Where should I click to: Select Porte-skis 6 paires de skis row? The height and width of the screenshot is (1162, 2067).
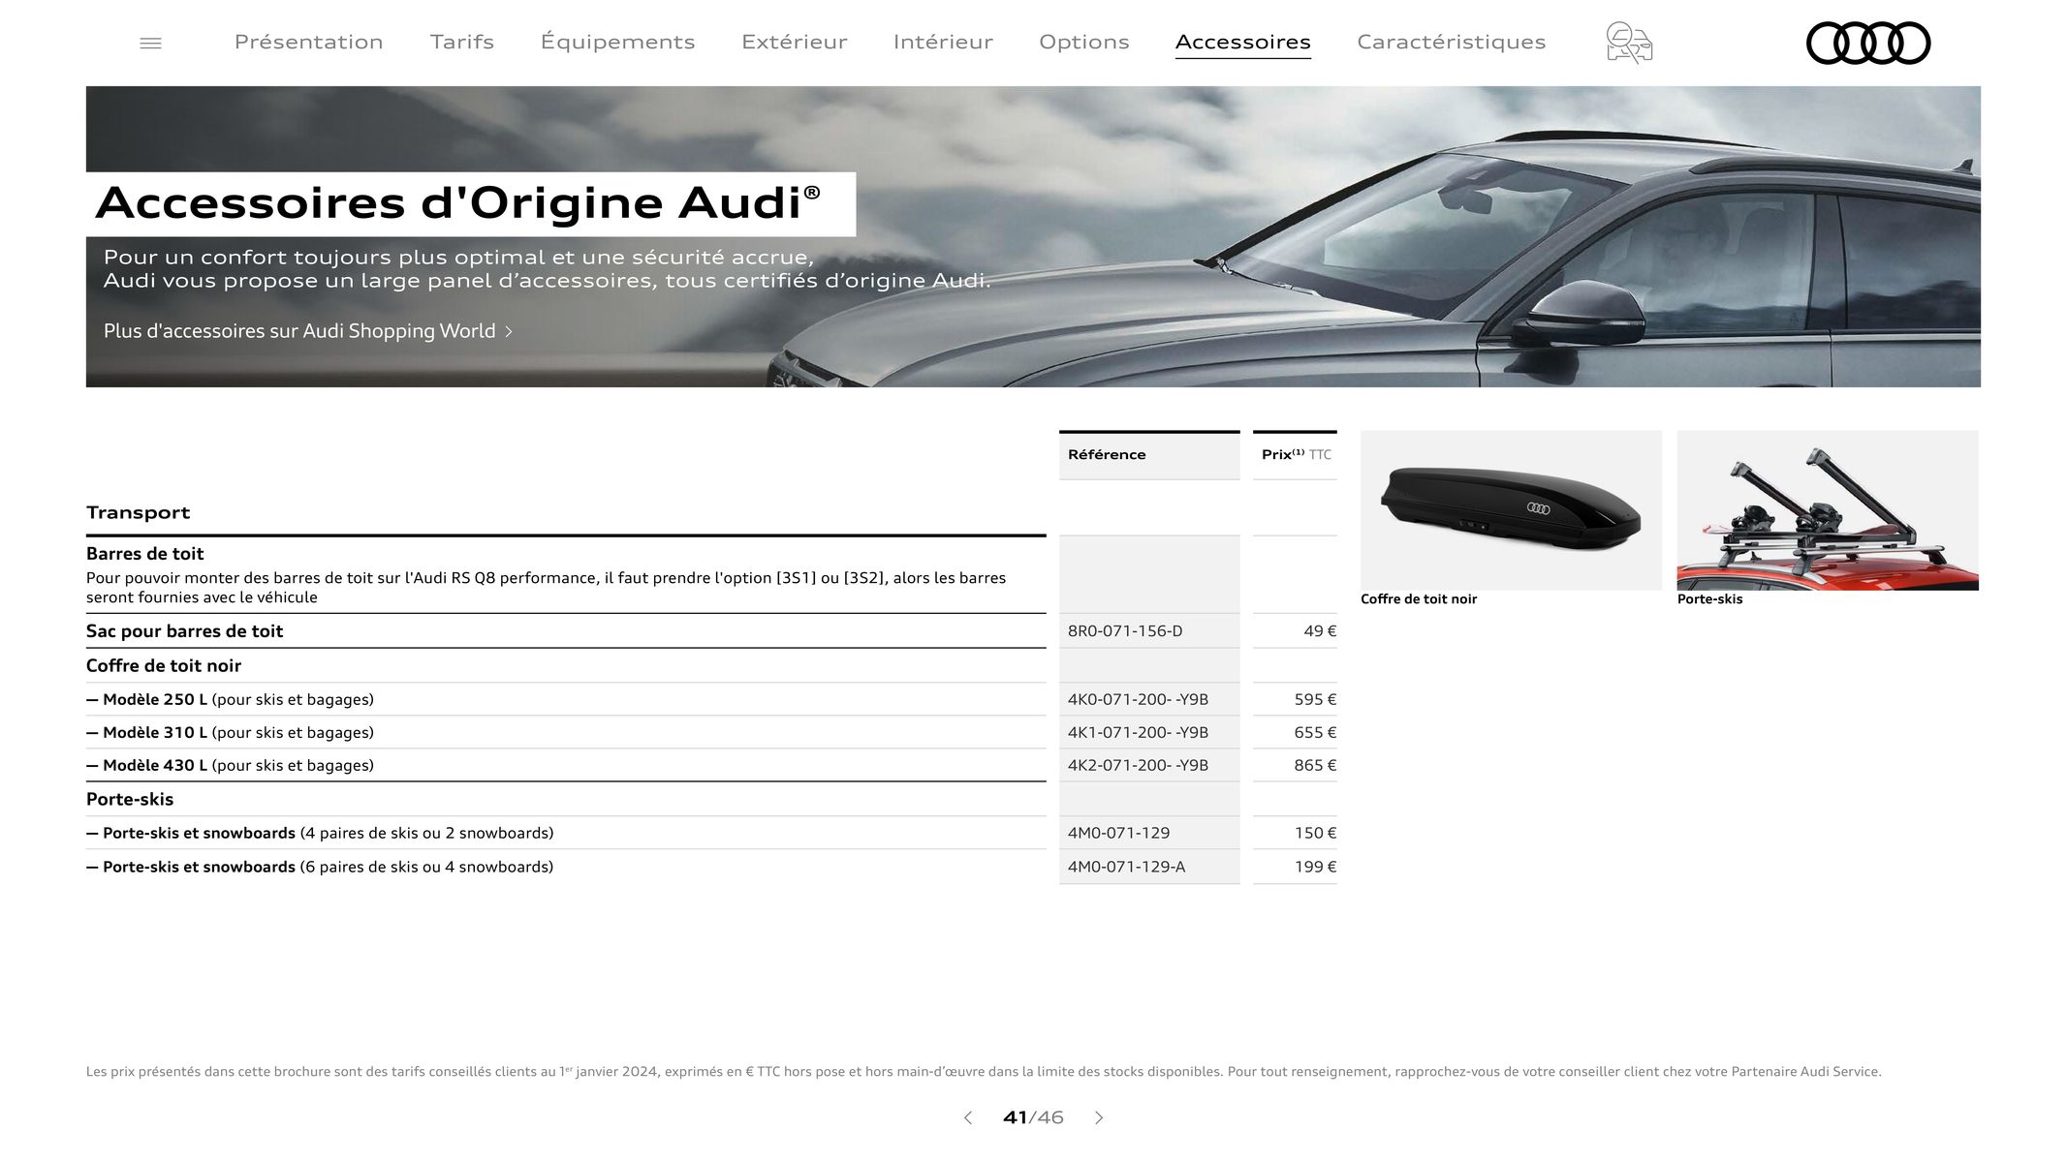[711, 867]
